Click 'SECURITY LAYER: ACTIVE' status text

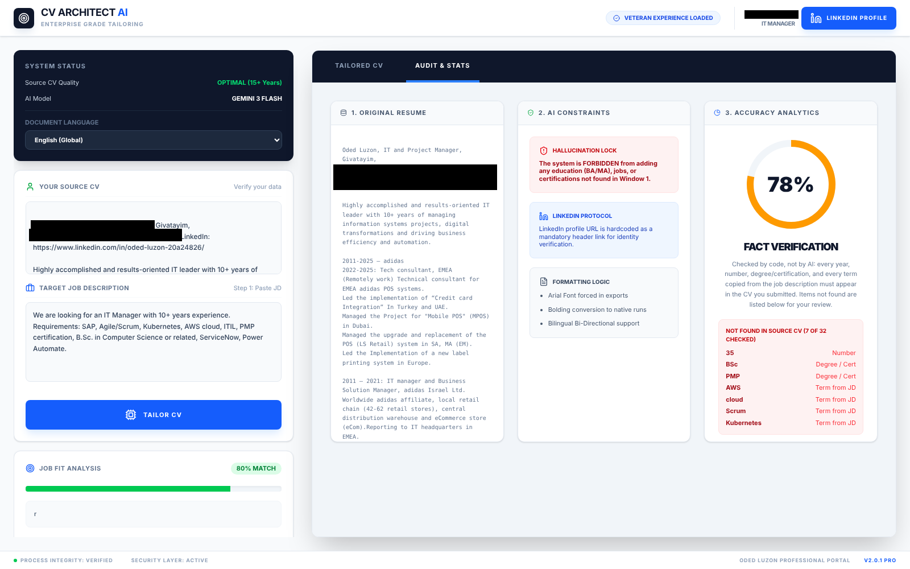(x=169, y=560)
